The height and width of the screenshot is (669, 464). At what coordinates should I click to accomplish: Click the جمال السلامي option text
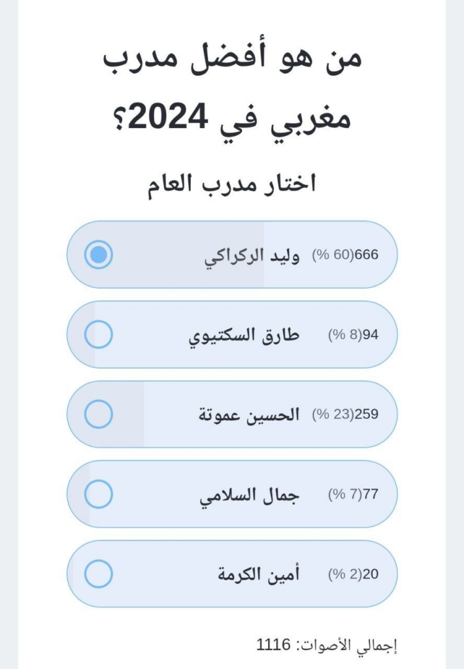tap(249, 495)
